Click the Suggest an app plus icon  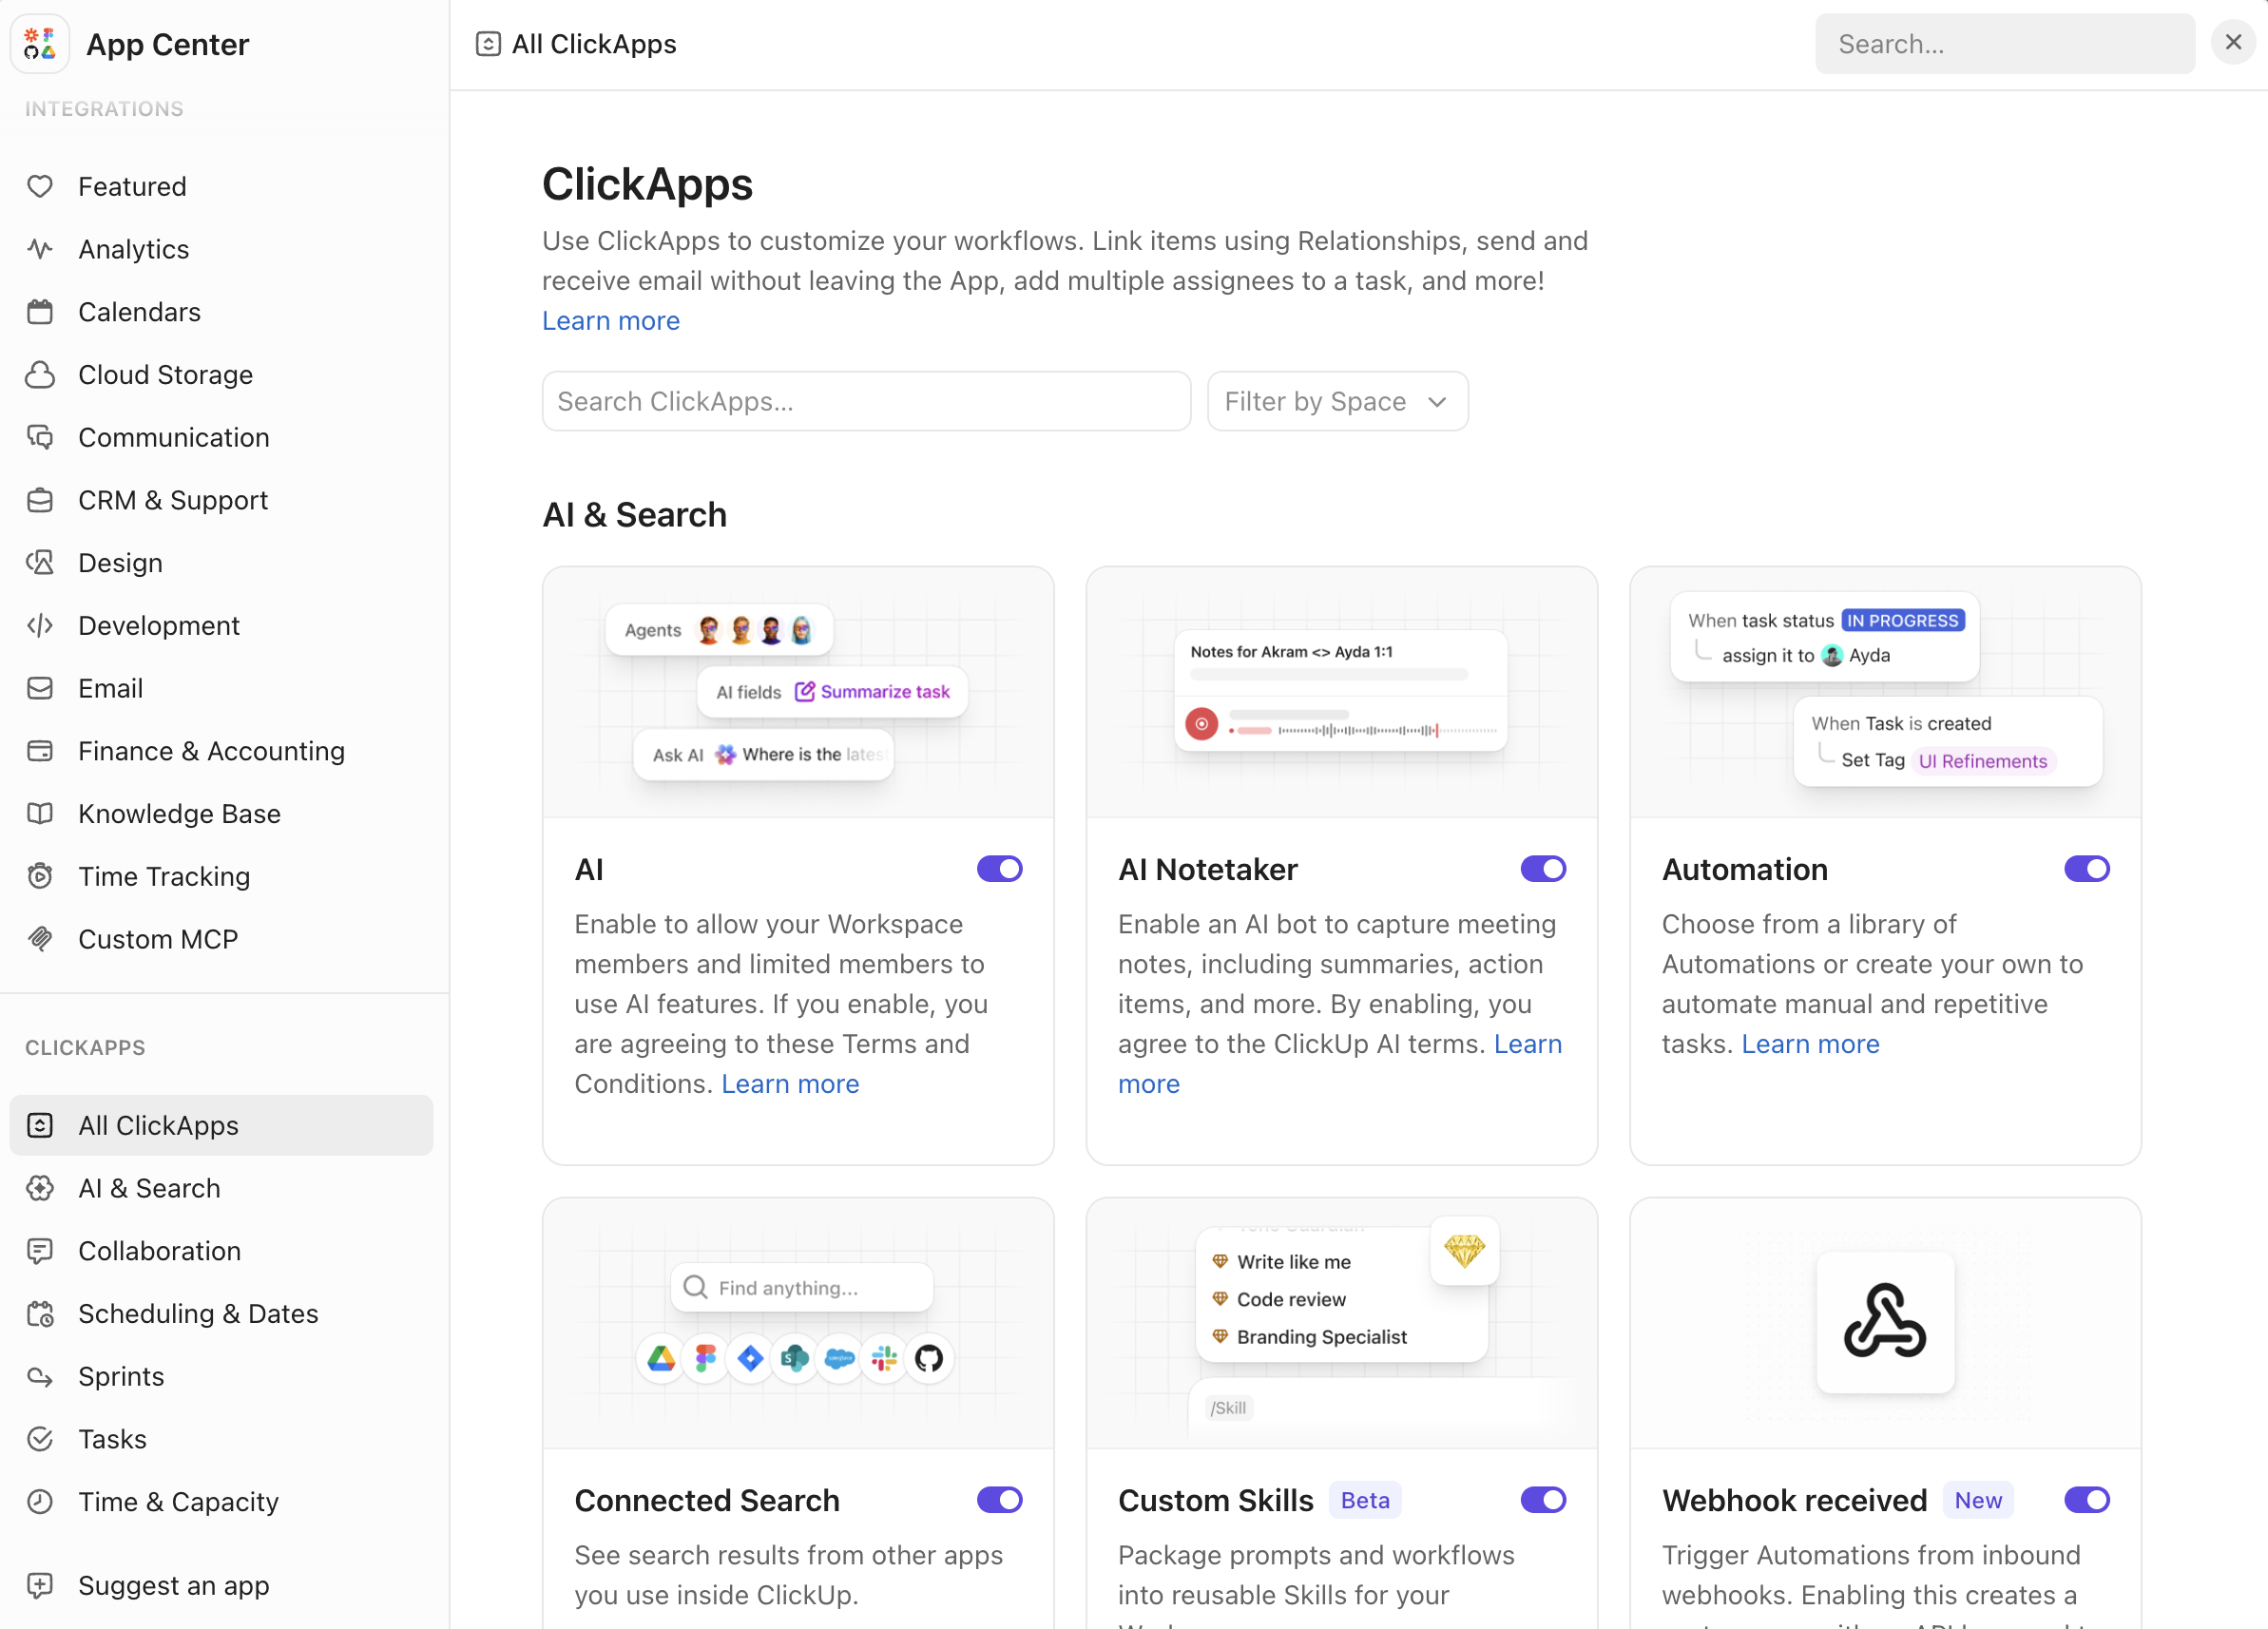pos(40,1585)
